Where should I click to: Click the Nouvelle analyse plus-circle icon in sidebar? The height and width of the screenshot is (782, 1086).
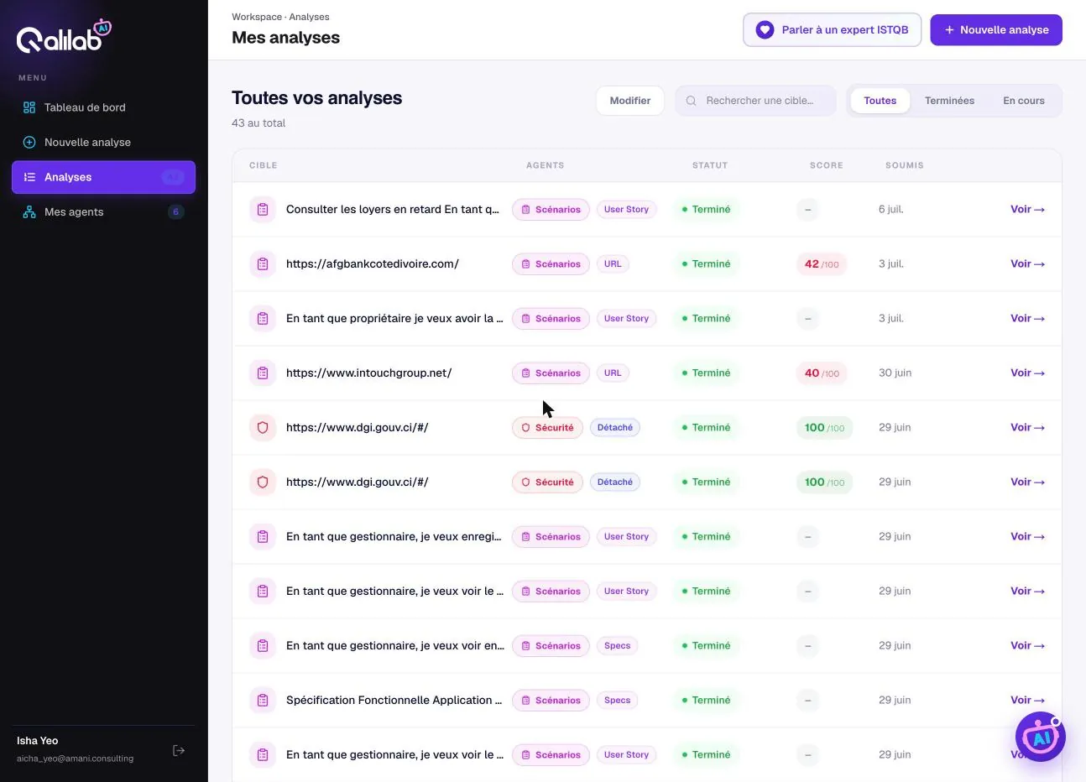[29, 143]
